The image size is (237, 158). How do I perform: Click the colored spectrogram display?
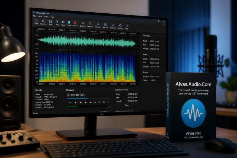pos(87,67)
